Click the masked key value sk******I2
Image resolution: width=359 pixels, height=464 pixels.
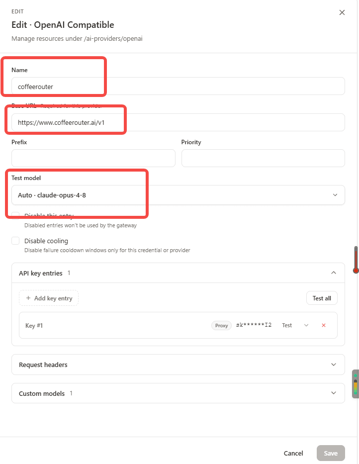[254, 325]
